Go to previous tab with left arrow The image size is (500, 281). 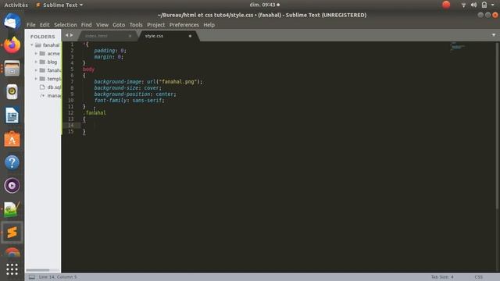pos(66,35)
